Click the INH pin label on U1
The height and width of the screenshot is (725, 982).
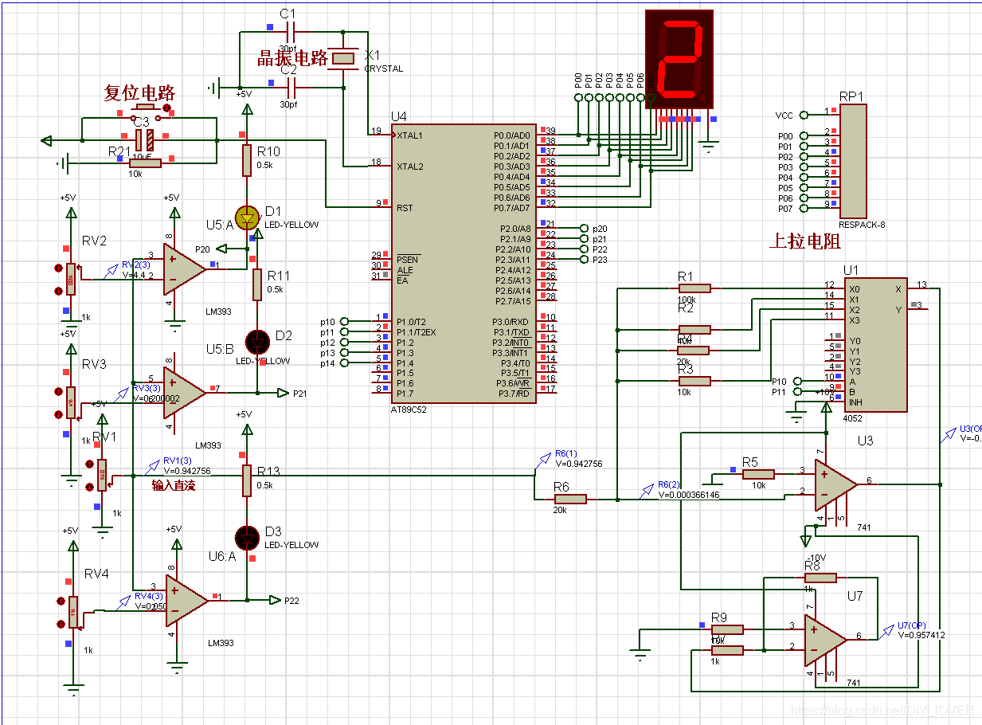click(x=855, y=402)
